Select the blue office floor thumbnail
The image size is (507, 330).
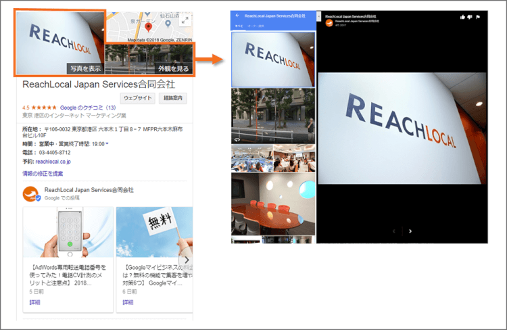tap(252, 158)
